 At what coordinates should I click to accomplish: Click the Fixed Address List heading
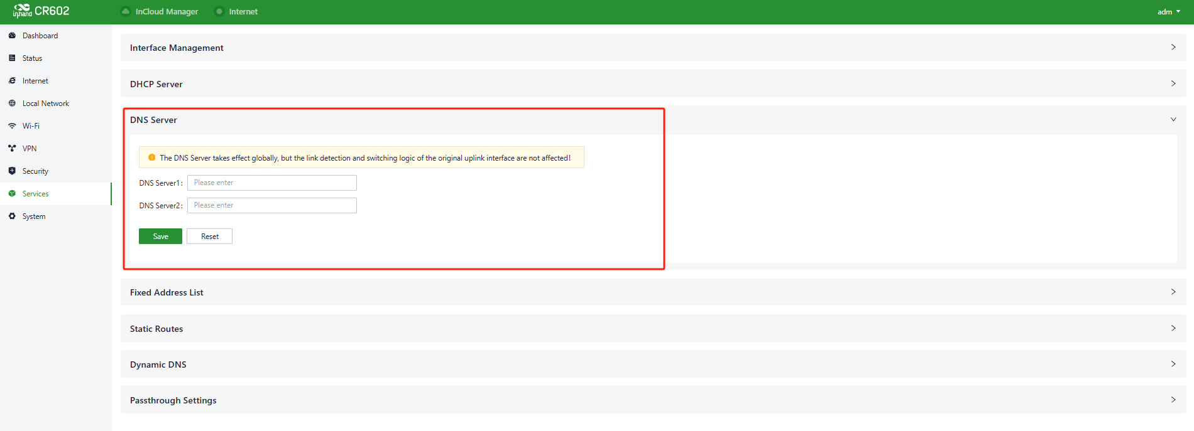click(167, 292)
